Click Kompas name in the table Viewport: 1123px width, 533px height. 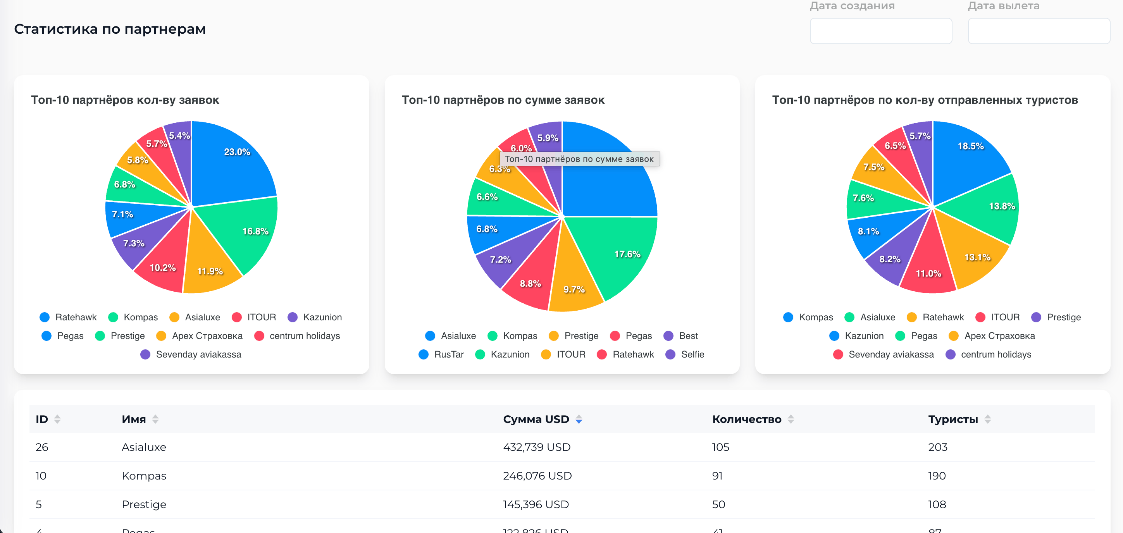coord(144,476)
